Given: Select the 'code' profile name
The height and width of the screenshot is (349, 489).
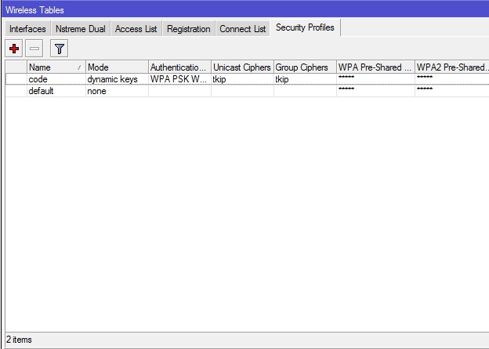Looking at the screenshot, I should 38,79.
